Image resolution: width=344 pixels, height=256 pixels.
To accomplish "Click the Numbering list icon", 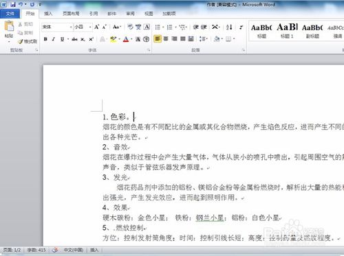I will point(170,27).
